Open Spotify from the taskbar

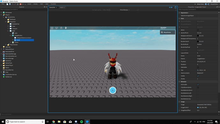pos(82,122)
